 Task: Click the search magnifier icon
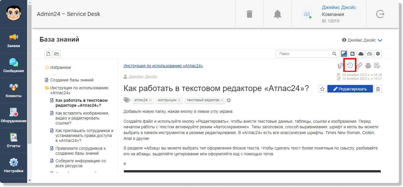point(334,54)
